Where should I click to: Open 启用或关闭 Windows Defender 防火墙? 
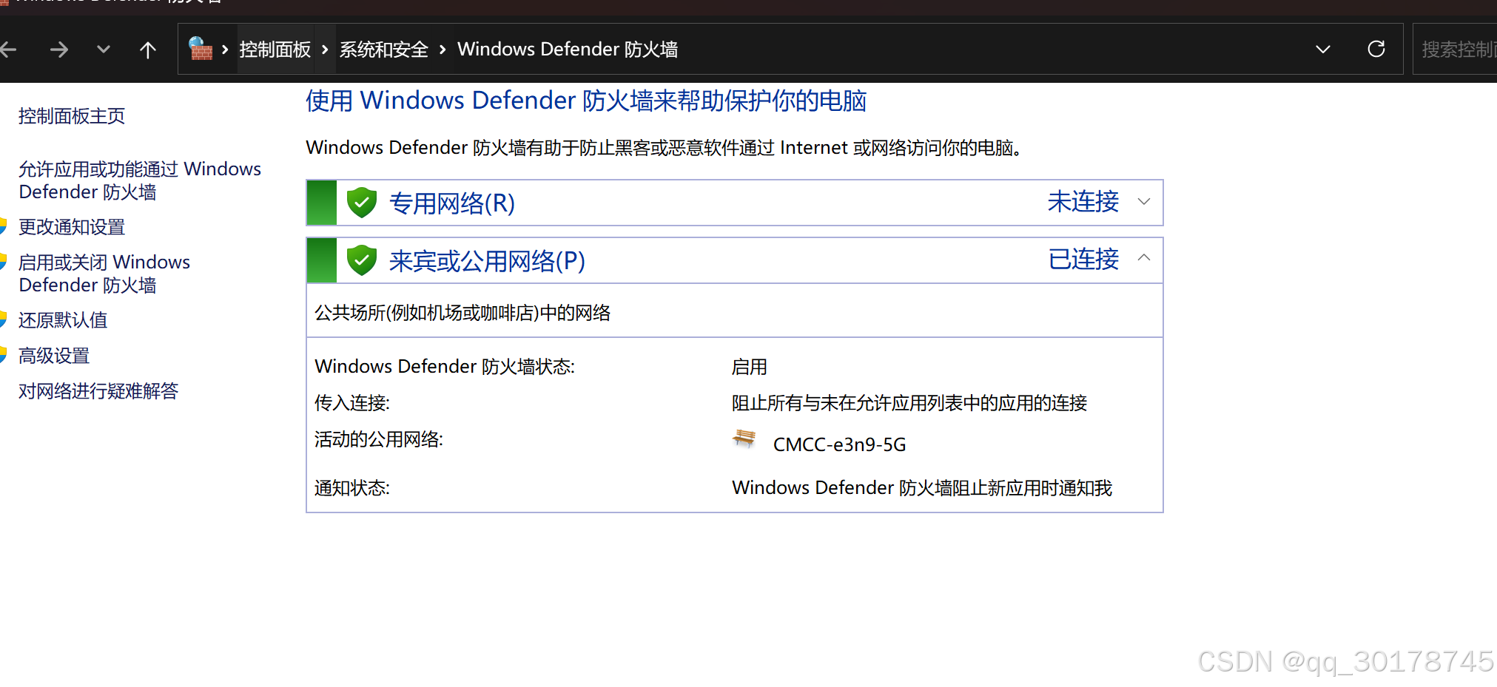point(104,274)
